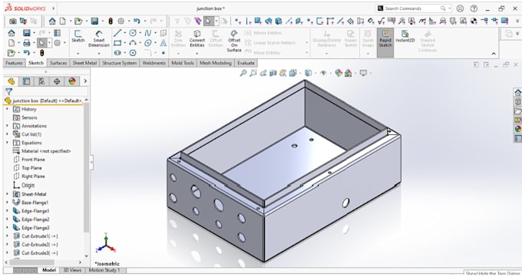This screenshot has width=522, height=277.
Task: Open the PropertyManager tab
Action: tap(26, 81)
